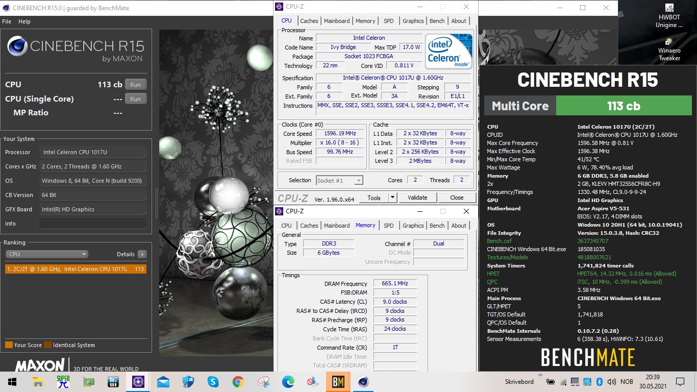The image size is (697, 392).
Task: Switch to Caches tab in lower CPU-Z
Action: (309, 226)
